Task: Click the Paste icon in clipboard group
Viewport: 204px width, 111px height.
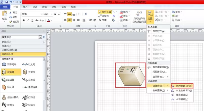Action: [x=5, y=14]
